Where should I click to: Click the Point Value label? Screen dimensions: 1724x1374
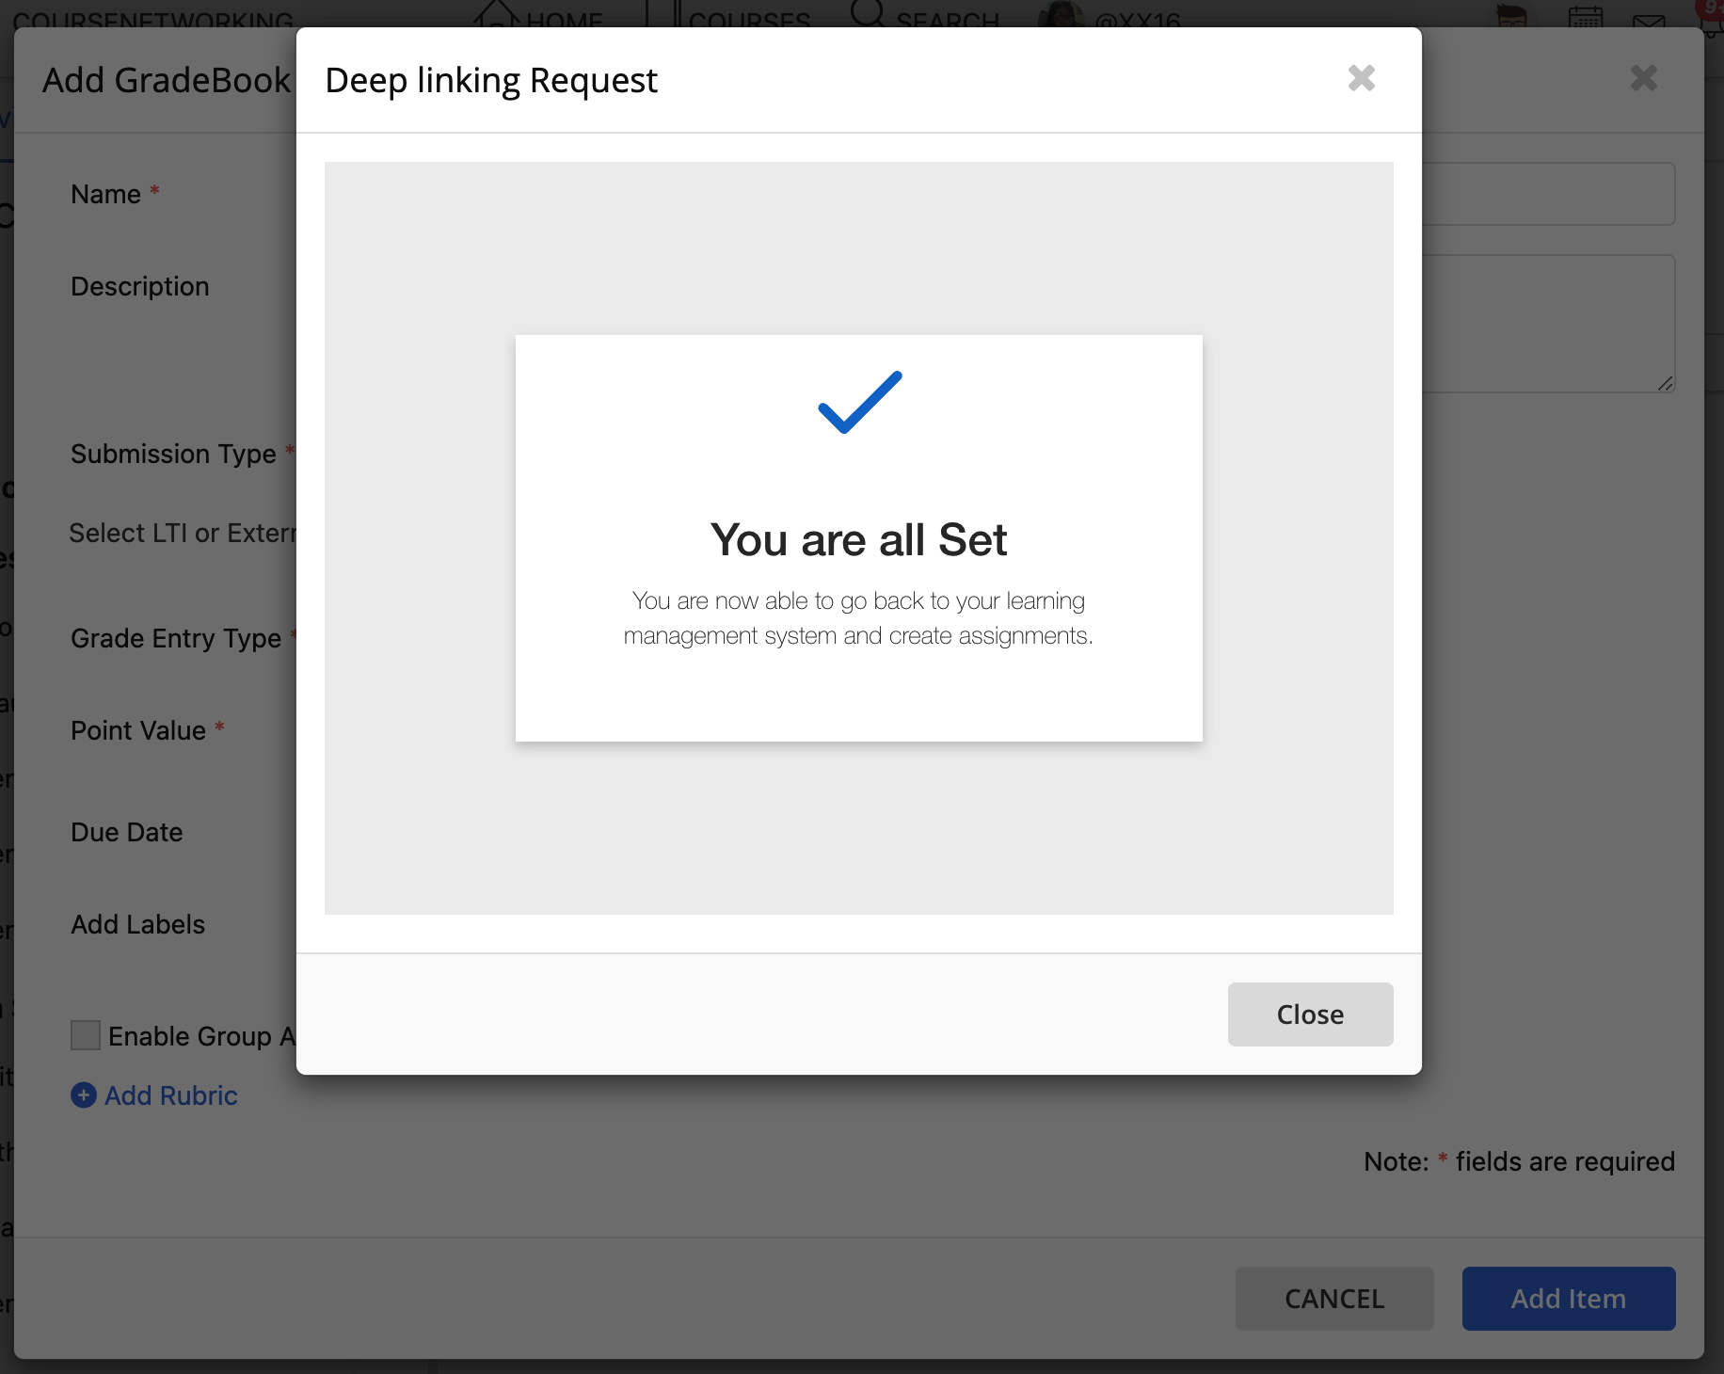tap(138, 730)
